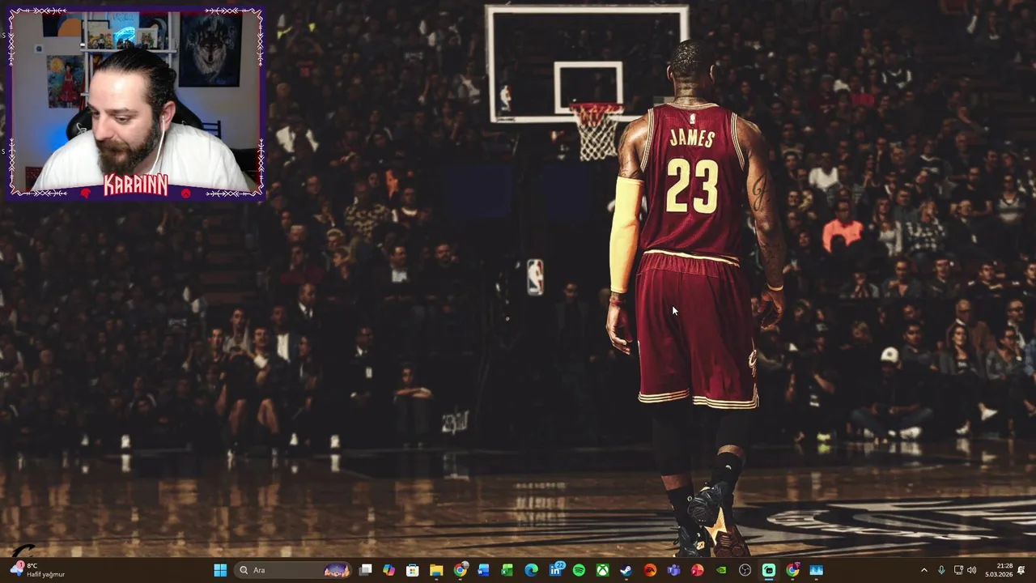The image size is (1036, 583).
Task: Launch Microsoft Copilot from taskbar
Action: pyautogui.click(x=389, y=570)
